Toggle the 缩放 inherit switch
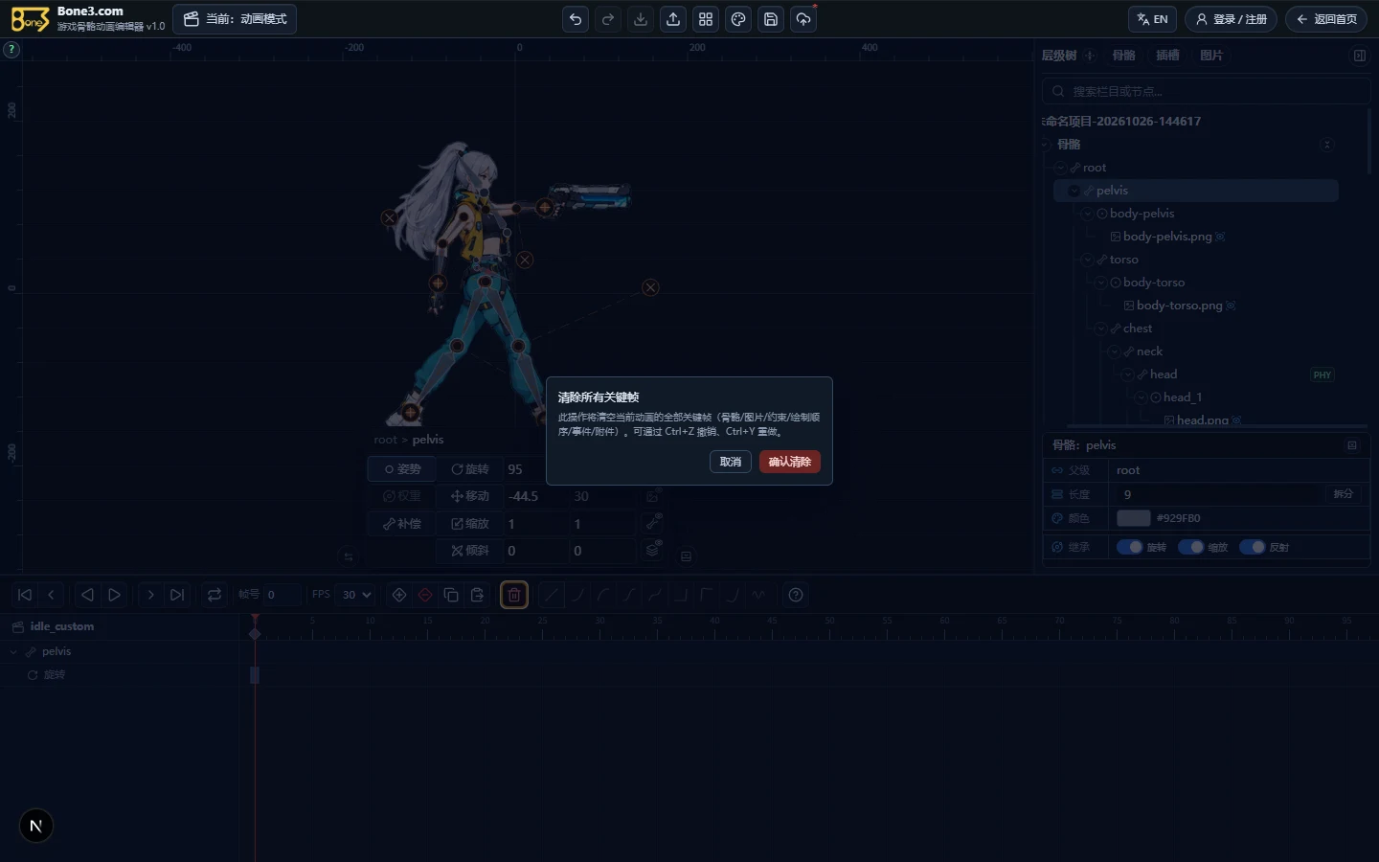Image resolution: width=1379 pixels, height=862 pixels. [x=1191, y=547]
